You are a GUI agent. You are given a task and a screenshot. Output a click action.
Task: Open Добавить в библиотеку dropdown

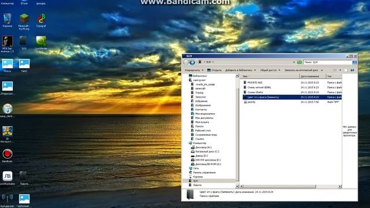pyautogui.click(x=240, y=70)
